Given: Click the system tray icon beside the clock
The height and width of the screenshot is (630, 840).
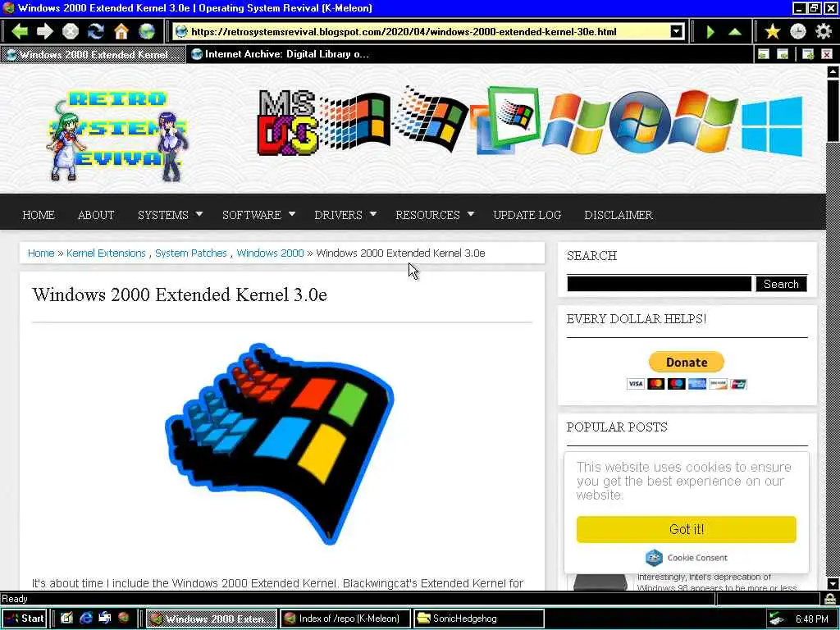Looking at the screenshot, I should click(776, 619).
